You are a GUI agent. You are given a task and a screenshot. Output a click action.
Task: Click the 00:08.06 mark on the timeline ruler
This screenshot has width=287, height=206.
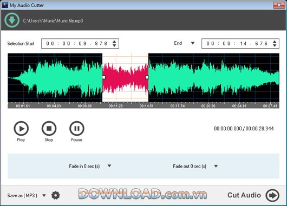click(84, 106)
